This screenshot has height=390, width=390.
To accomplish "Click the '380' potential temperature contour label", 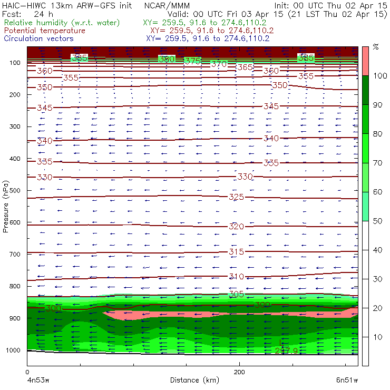I will (167, 59).
